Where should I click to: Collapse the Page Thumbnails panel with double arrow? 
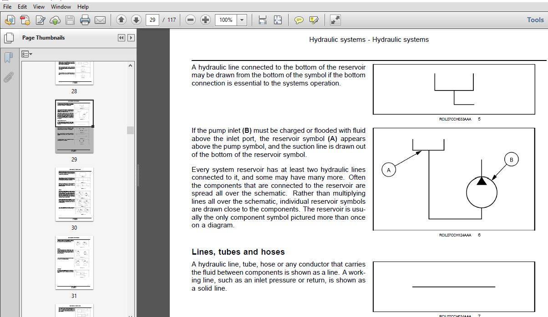tap(121, 38)
